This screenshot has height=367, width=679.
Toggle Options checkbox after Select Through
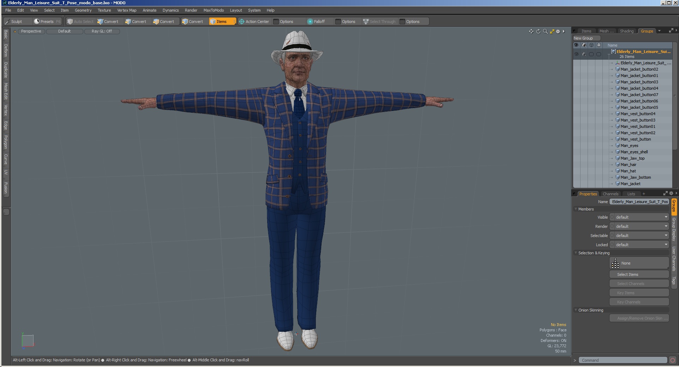point(402,22)
